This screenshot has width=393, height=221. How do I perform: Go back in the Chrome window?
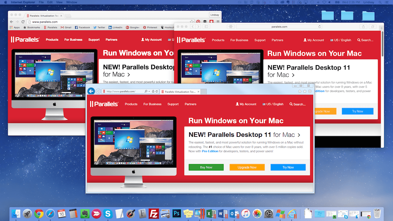click(12, 22)
